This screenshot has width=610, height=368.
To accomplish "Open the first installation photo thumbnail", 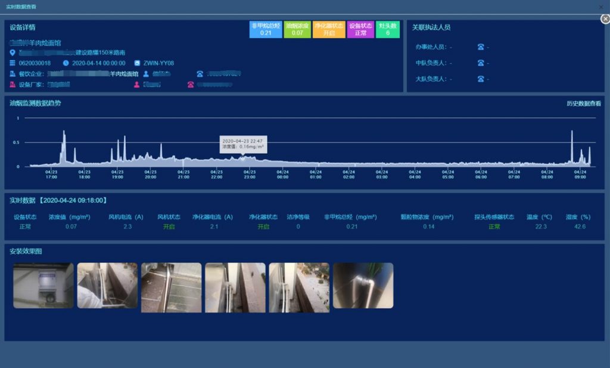I will [43, 286].
